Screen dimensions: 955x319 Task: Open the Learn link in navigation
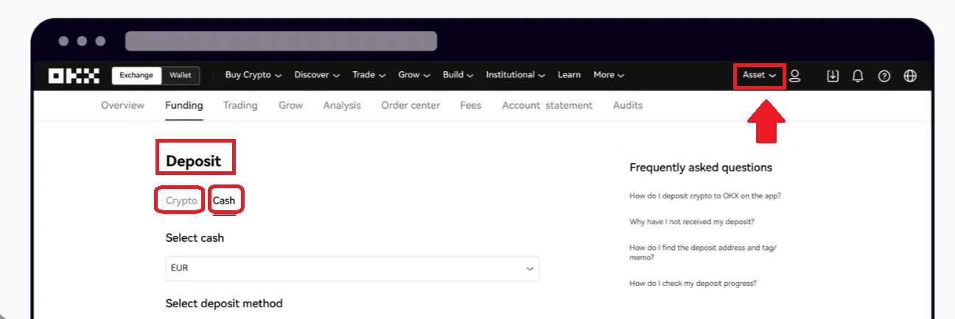[x=569, y=75]
